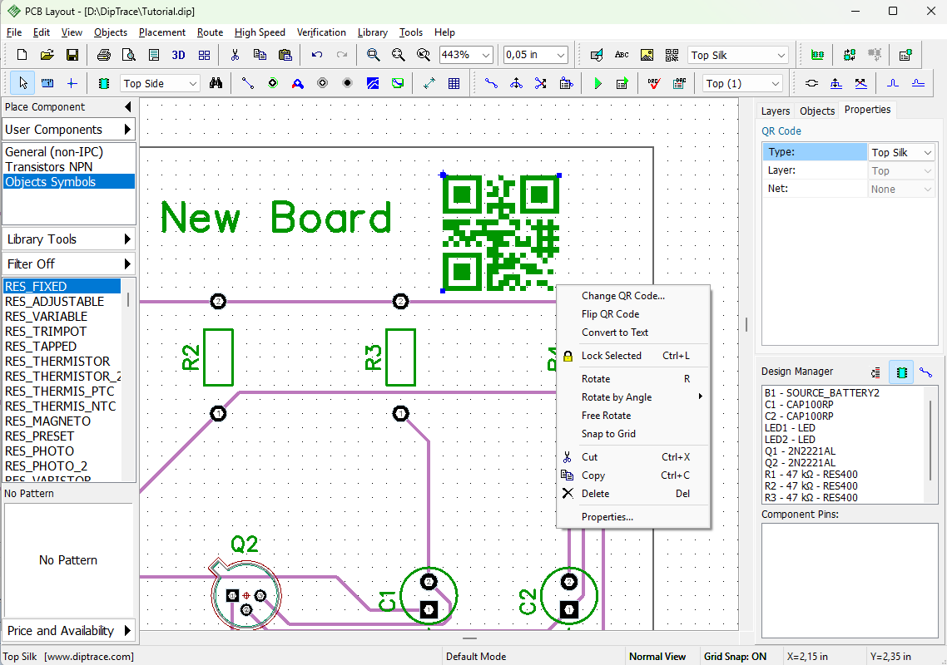Click the New file icon
Viewport: 947px width, 665px height.
[x=22, y=55]
